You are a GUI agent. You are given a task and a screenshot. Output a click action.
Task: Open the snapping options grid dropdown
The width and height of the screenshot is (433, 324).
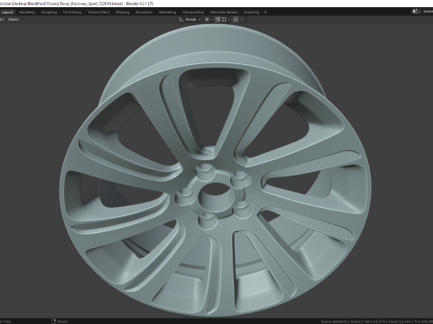pyautogui.click(x=226, y=20)
